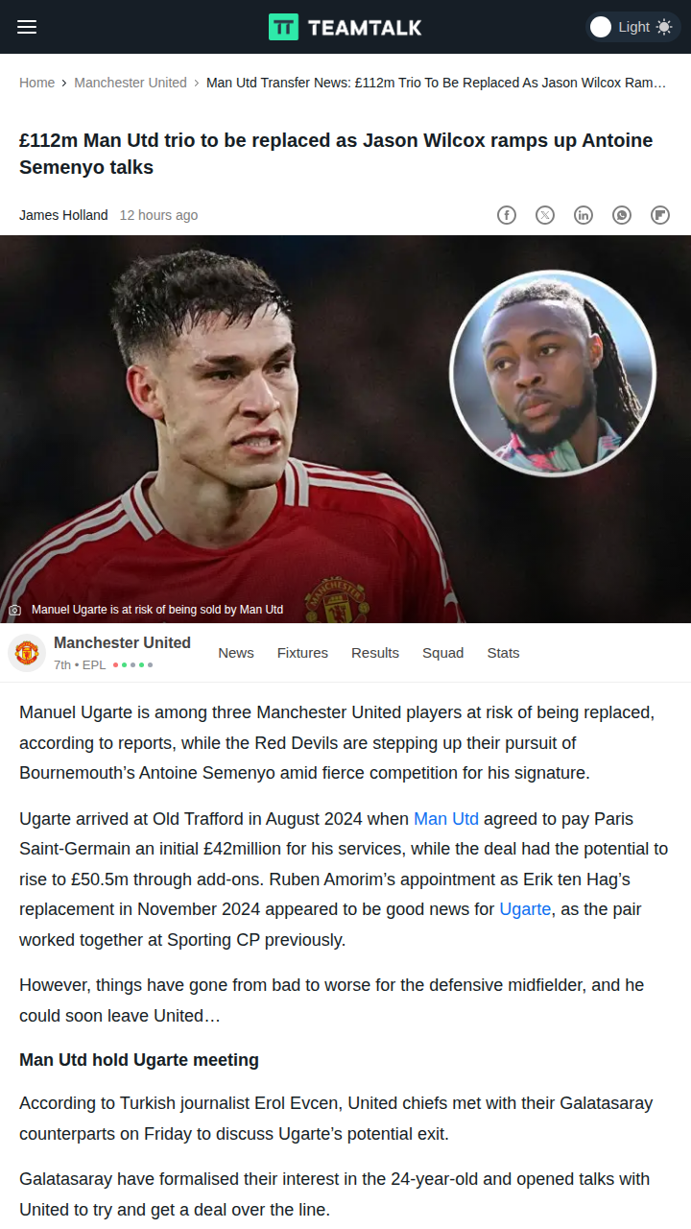This screenshot has width=691, height=1229.
Task: Go to Home breadcrumb
Action: coord(36,83)
